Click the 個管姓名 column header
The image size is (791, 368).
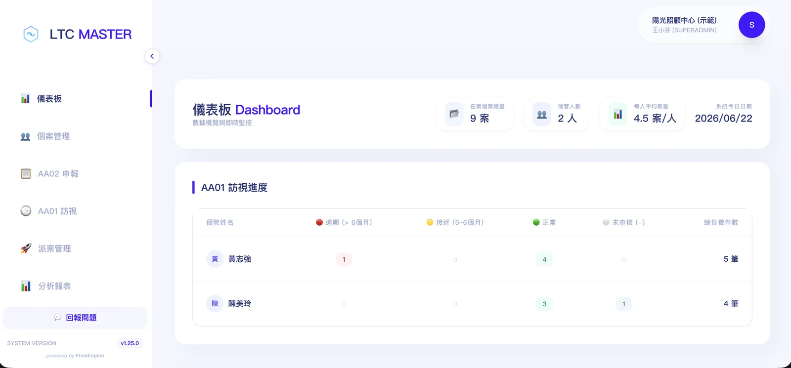tap(220, 223)
